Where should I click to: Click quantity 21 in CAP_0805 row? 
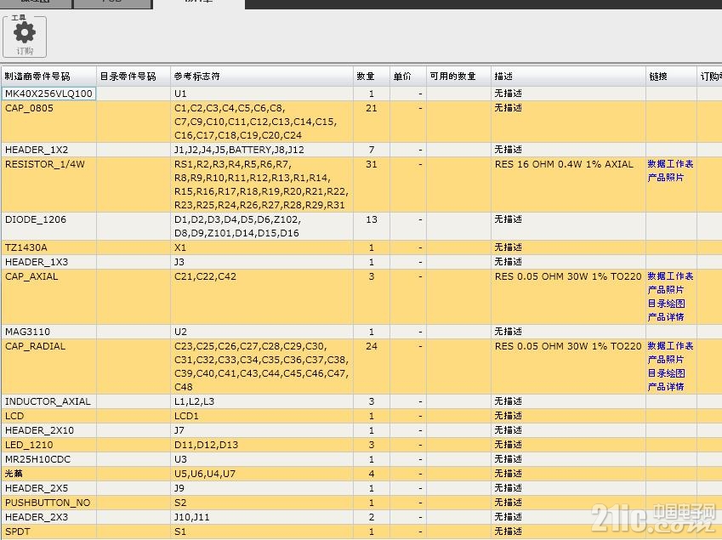point(371,108)
